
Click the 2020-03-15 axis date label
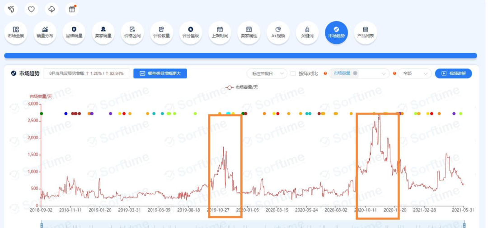tap(277, 210)
